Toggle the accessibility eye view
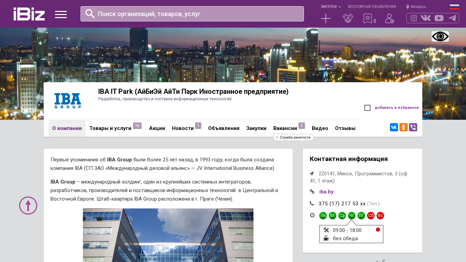Image resolution: width=466 pixels, height=262 pixels. click(440, 36)
